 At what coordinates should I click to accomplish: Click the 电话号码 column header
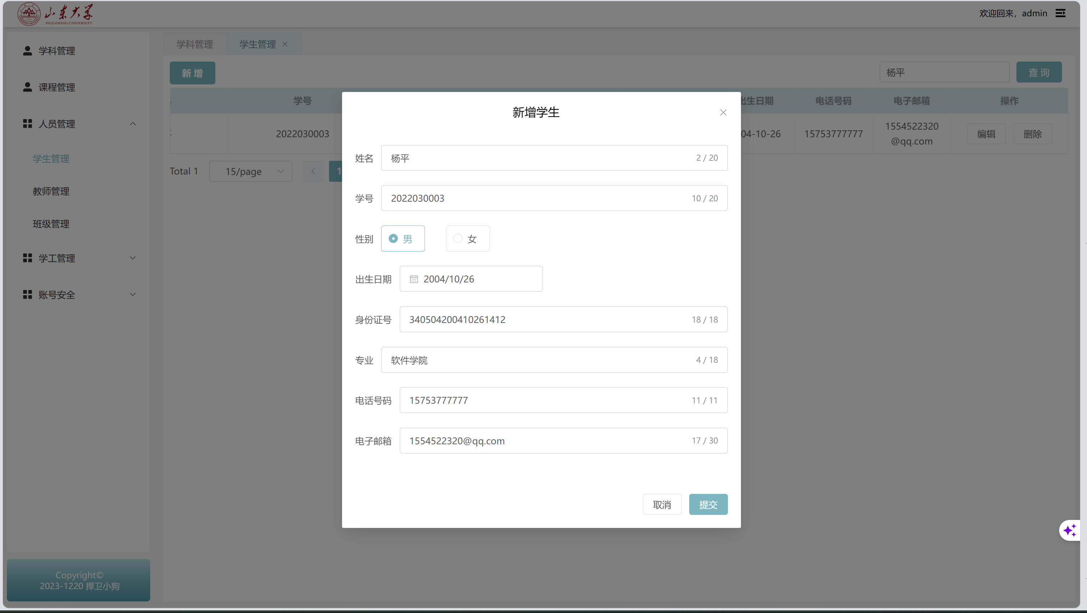pyautogui.click(x=833, y=101)
